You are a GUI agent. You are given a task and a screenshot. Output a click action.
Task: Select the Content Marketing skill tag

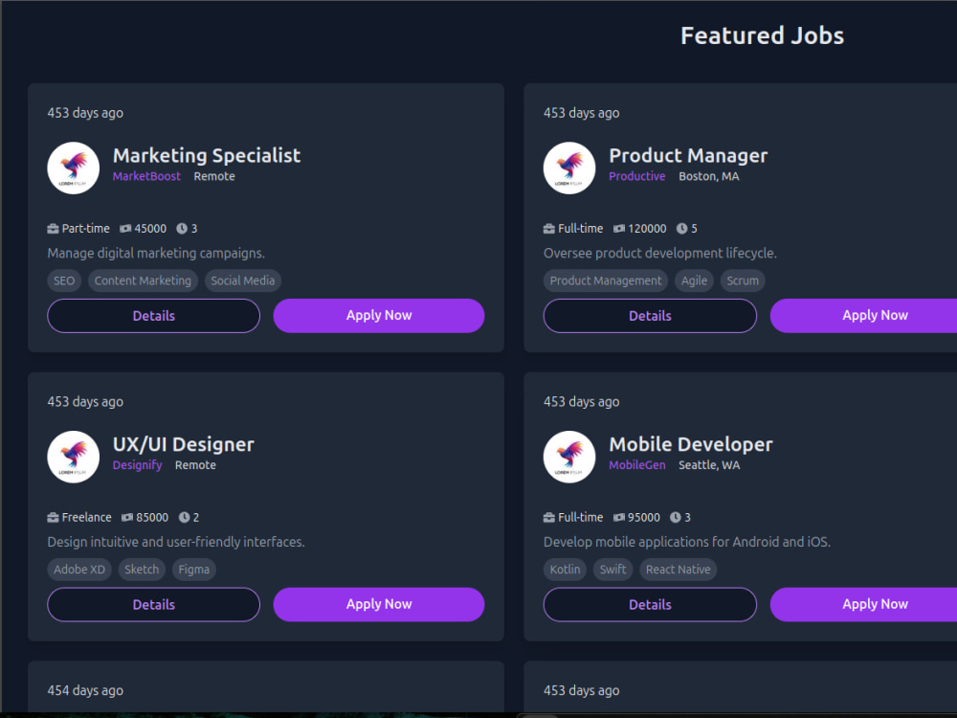[143, 280]
